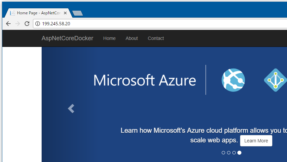The width and height of the screenshot is (287, 162).
Task: Open the AspNetCoreDocker brand link
Action: (x=67, y=38)
